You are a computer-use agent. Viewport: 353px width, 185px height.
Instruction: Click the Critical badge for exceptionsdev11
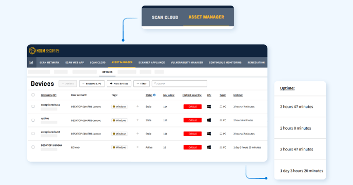tap(192, 107)
